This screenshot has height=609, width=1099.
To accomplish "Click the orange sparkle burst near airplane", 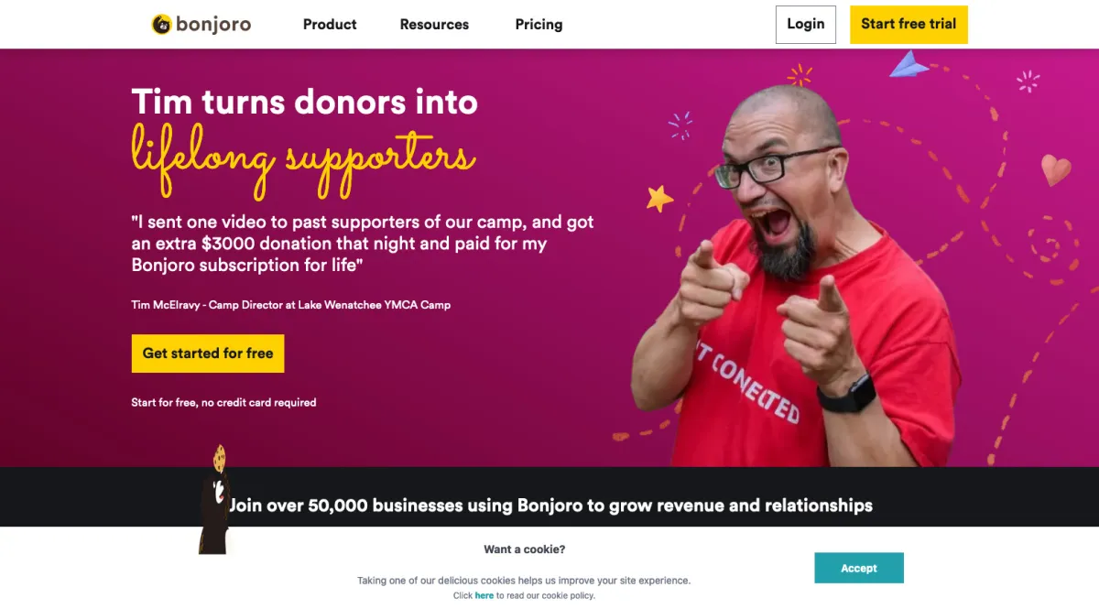I will pyautogui.click(x=800, y=75).
